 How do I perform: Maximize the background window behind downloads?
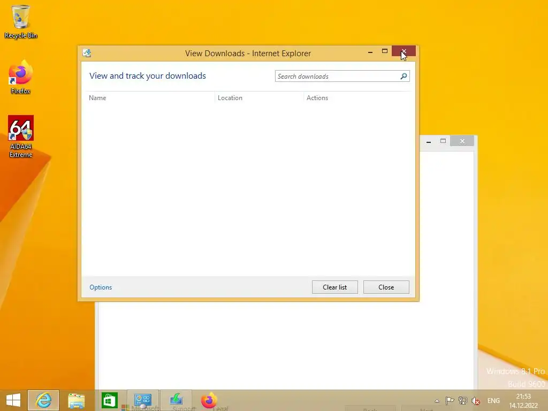pos(443,141)
